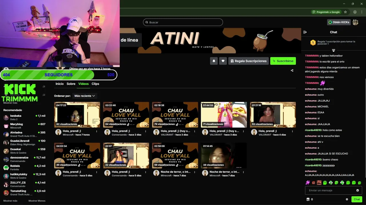Open the 'Más reciente' sort dropdown
This screenshot has width=366, height=205.
pyautogui.click(x=85, y=96)
